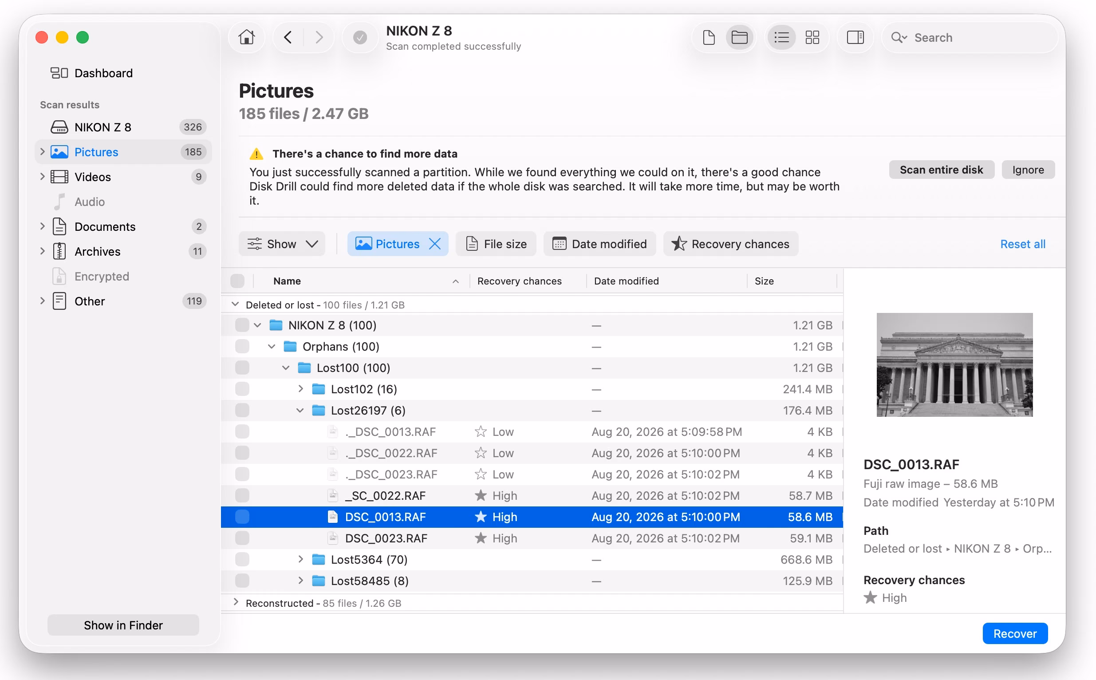Select the NIKON Z 8 drive in sidebar
The height and width of the screenshot is (680, 1096).
click(122, 127)
